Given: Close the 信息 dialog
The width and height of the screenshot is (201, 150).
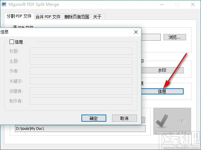Looking at the screenshot, I should 136,32.
